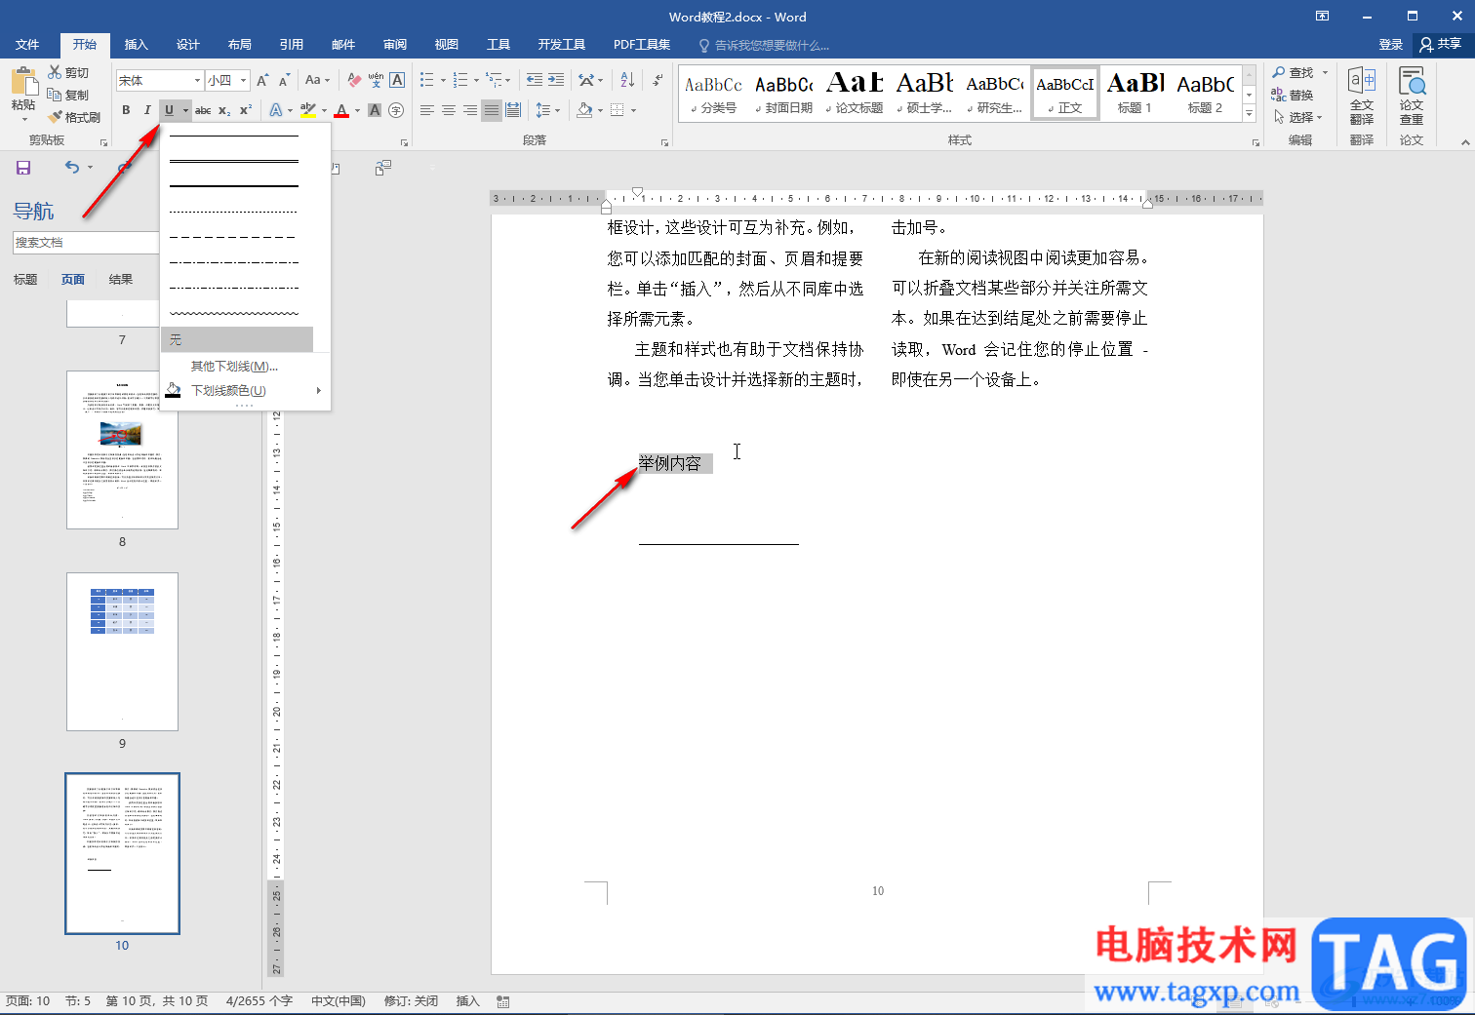Image resolution: width=1475 pixels, height=1015 pixels.
Task: Apply yellow text highlight color
Action: [x=308, y=110]
